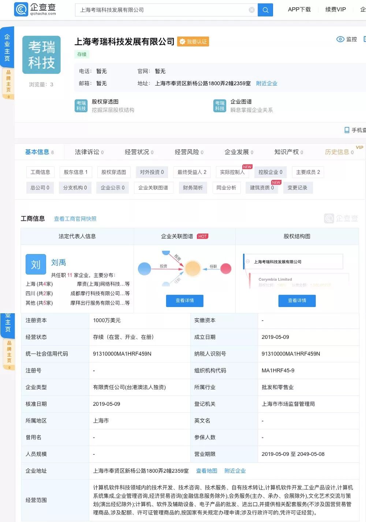Click the blue magnifier search button

click(x=265, y=10)
